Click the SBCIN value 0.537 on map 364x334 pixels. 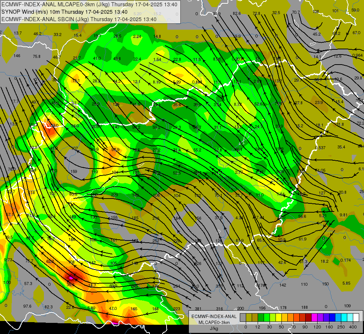tap(320, 148)
